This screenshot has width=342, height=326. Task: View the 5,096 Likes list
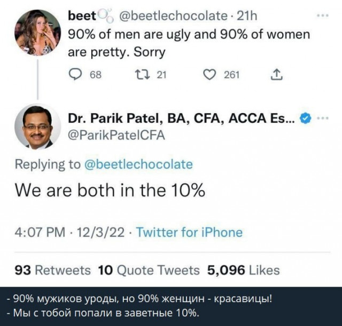(243, 271)
